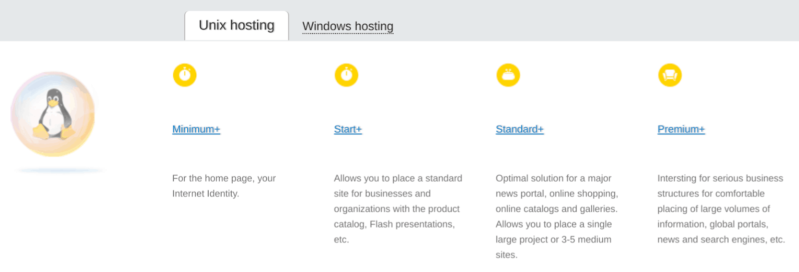
Task: Follow the Standard+ plan link
Action: 520,129
